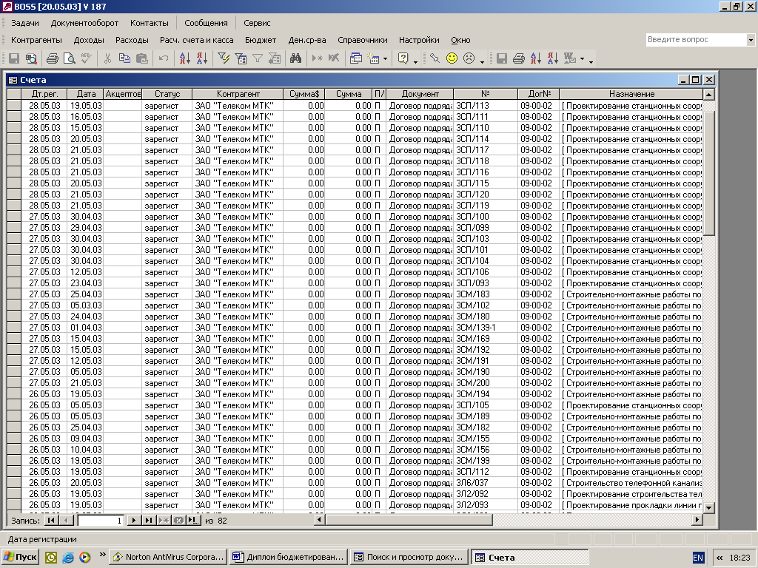Open the dropdown arrow beside the help icon

416,60
